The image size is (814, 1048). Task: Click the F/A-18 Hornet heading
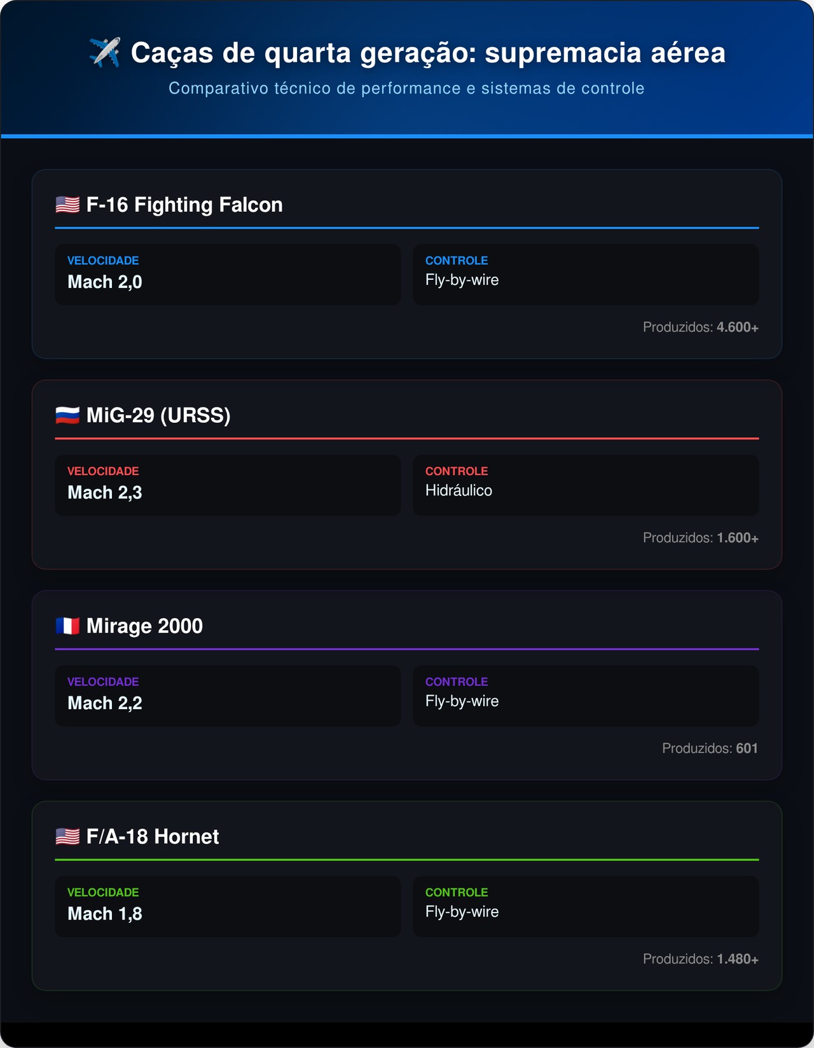[153, 836]
